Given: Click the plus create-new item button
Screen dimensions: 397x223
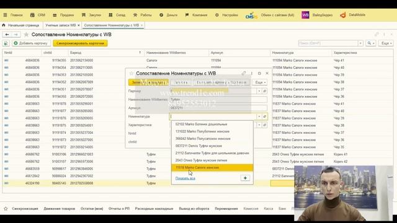Looking at the screenshot, I should [x=245, y=178].
